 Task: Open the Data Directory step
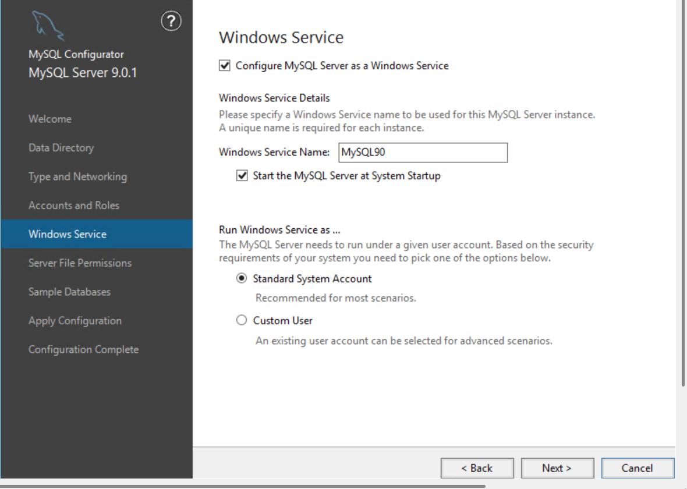[x=61, y=148]
